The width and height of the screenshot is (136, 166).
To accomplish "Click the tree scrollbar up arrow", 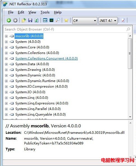I will [130, 36].
